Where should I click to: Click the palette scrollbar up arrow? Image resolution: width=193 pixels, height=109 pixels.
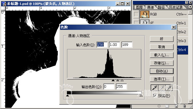(x=190, y=12)
